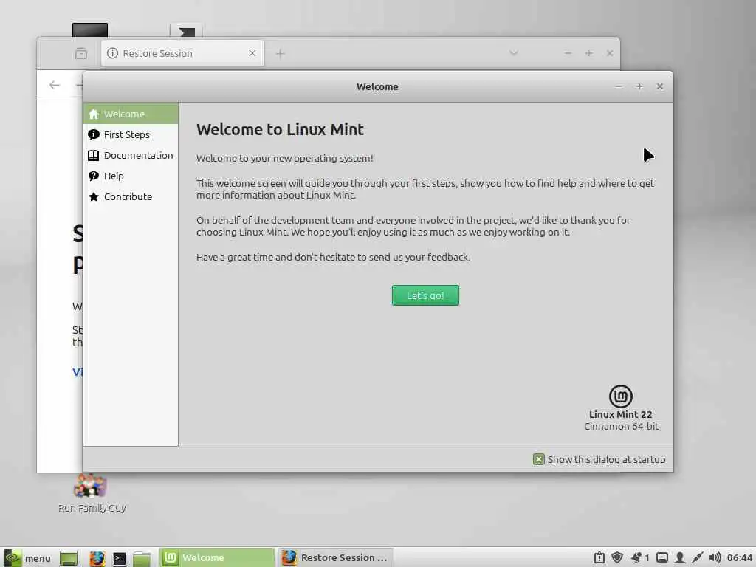Open the Help section
756x567 pixels.
pos(131,176)
